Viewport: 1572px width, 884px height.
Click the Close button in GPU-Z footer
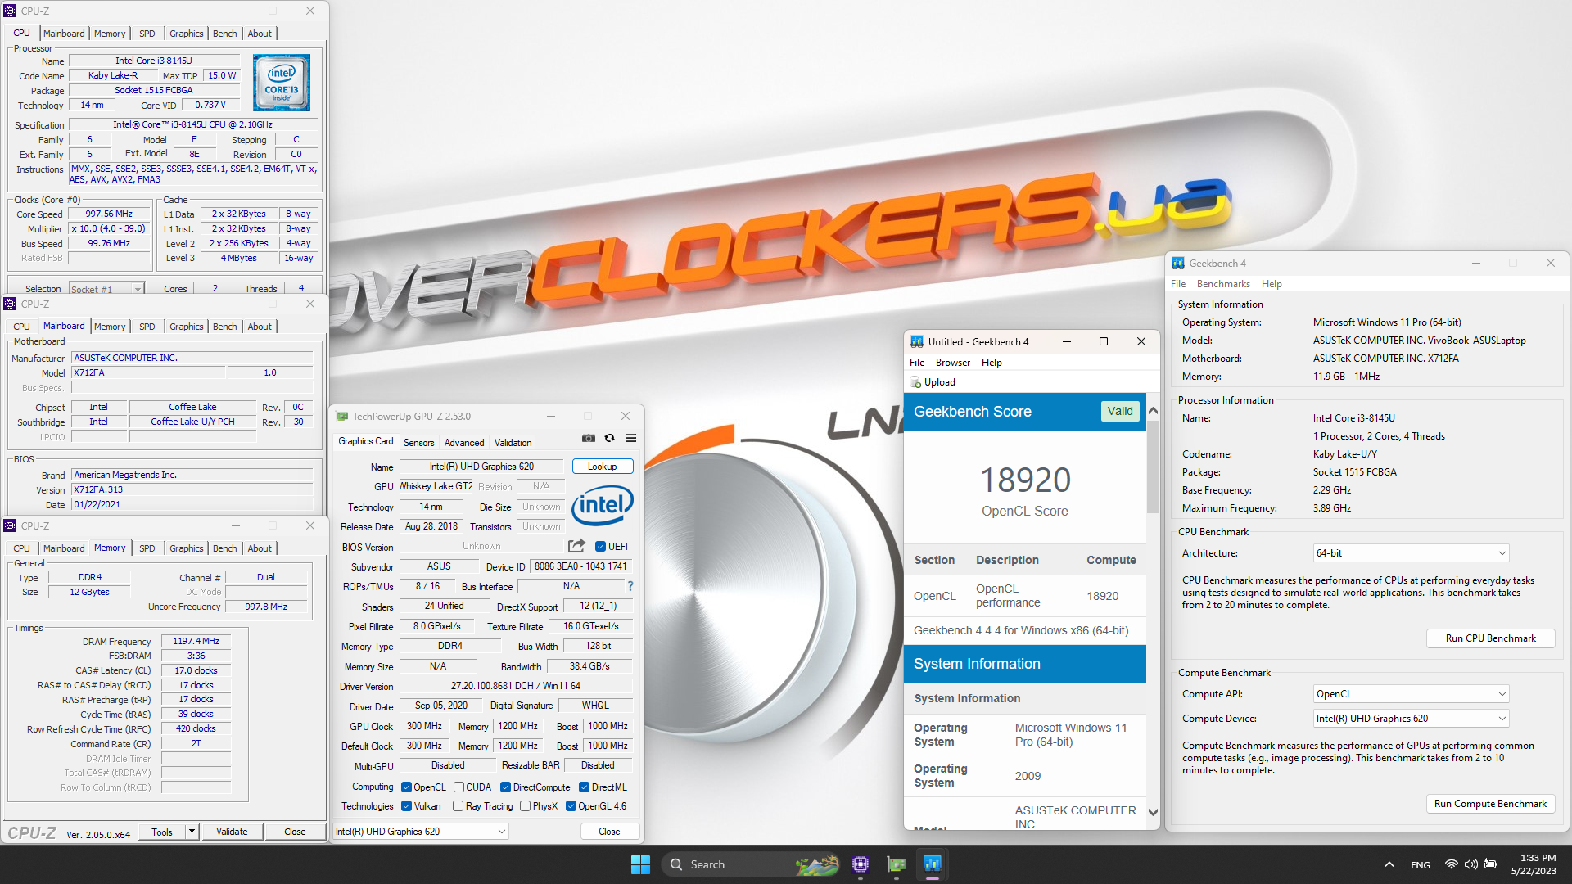[609, 832]
